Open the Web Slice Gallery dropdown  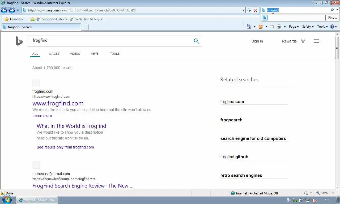pyautogui.click(x=86, y=19)
